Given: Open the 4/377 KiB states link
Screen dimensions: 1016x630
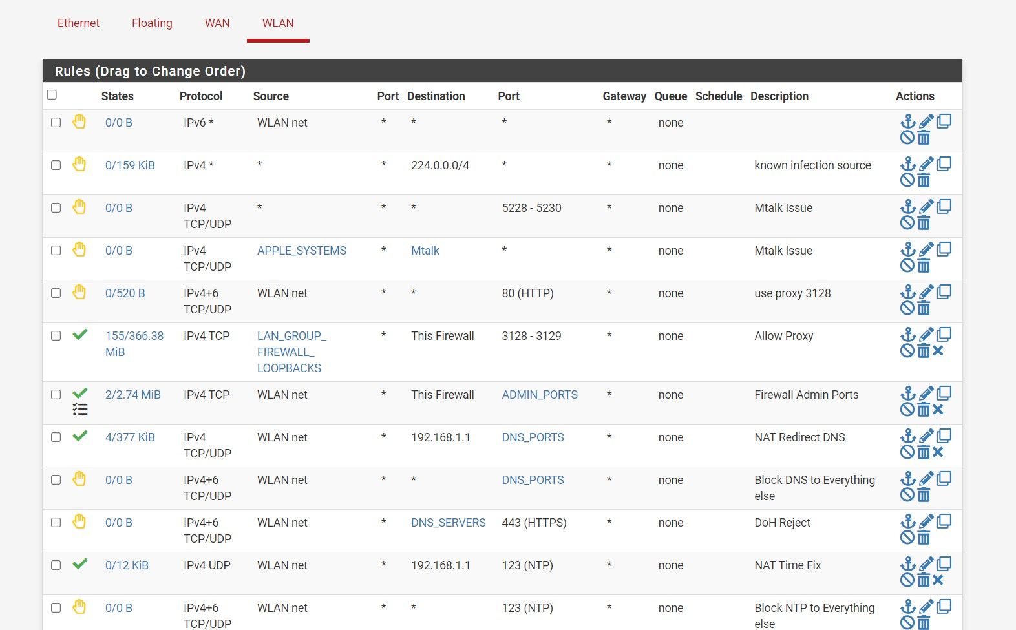Looking at the screenshot, I should (130, 437).
